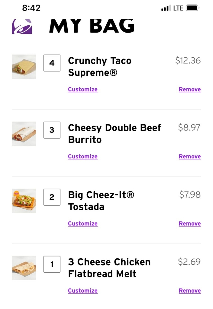Viewport: 213px width, 309px height.
Task: Open the Cheesy Double Beef Burrito image
Action: point(24,134)
